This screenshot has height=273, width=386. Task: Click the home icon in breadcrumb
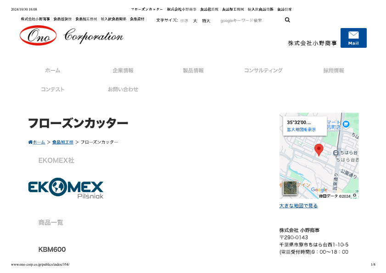[30, 142]
